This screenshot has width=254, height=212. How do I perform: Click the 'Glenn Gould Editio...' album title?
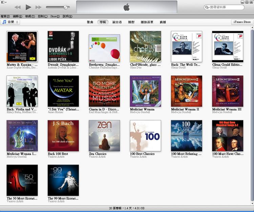(227, 65)
